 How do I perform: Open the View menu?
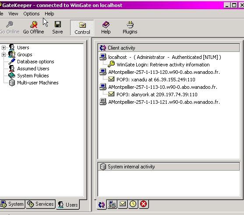[x=13, y=14]
